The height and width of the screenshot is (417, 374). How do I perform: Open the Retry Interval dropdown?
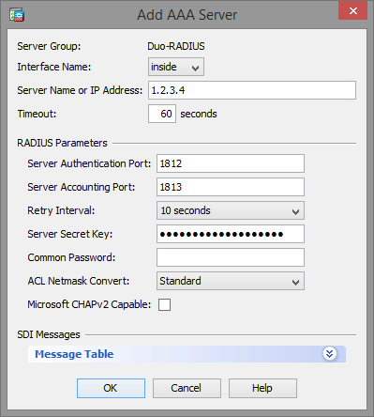click(231, 210)
